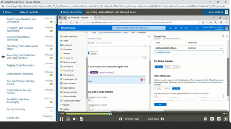231x129 pixels.
Task: Click the video progress slider handle
Action: 110,114
